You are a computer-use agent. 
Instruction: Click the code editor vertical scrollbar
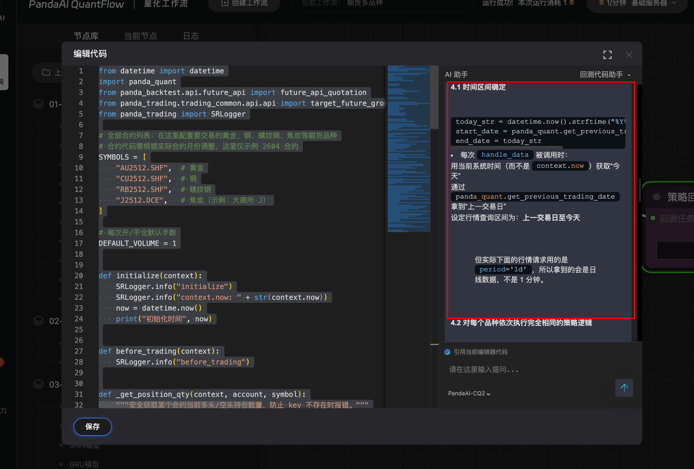(x=434, y=97)
